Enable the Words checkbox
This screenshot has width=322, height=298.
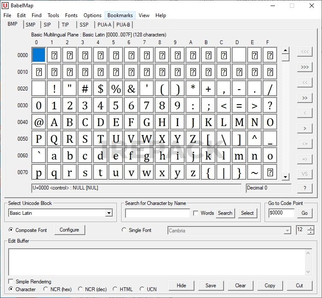point(196,213)
